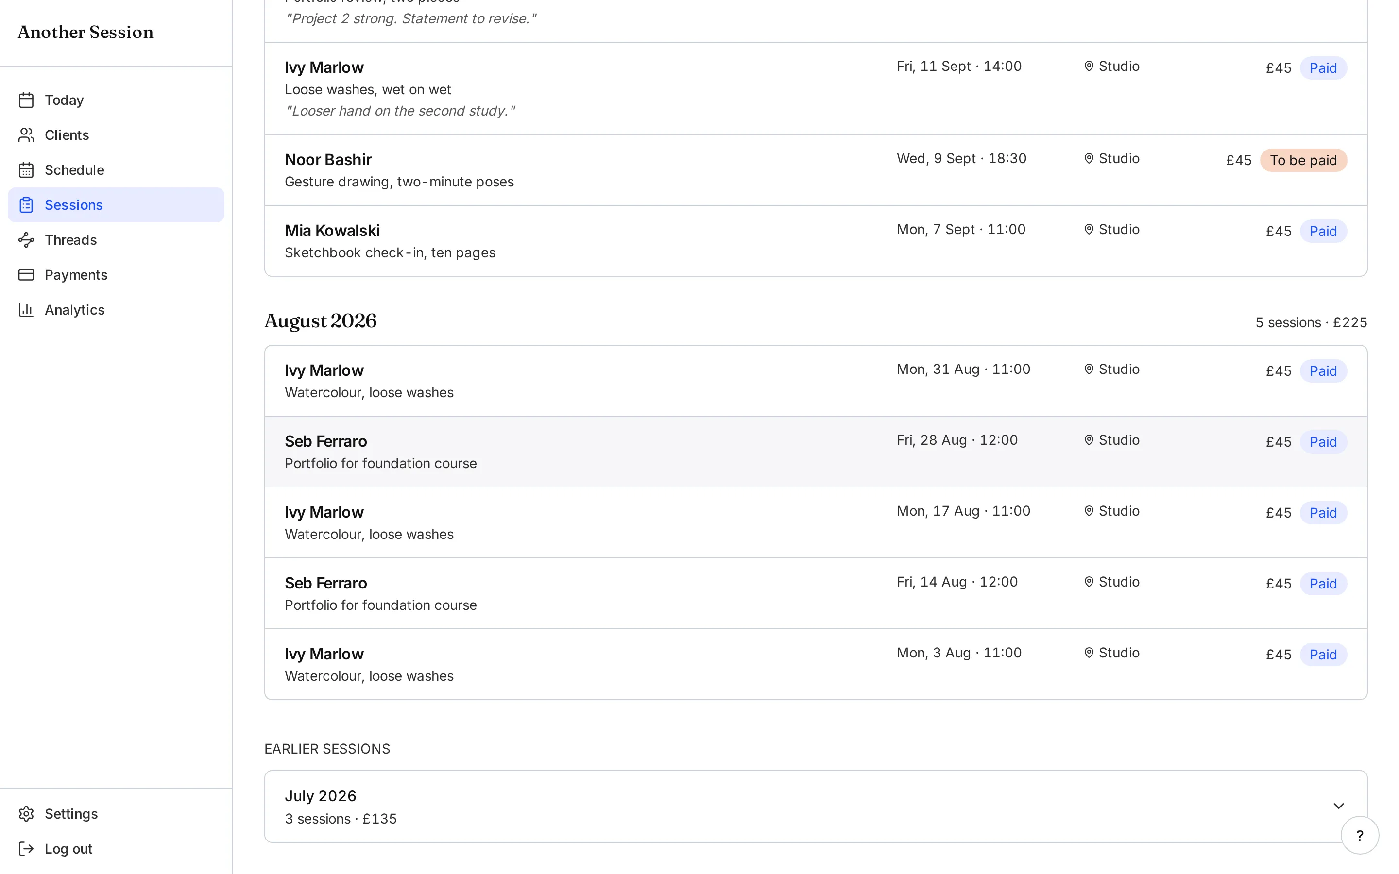Click the Another Session logo

click(85, 32)
